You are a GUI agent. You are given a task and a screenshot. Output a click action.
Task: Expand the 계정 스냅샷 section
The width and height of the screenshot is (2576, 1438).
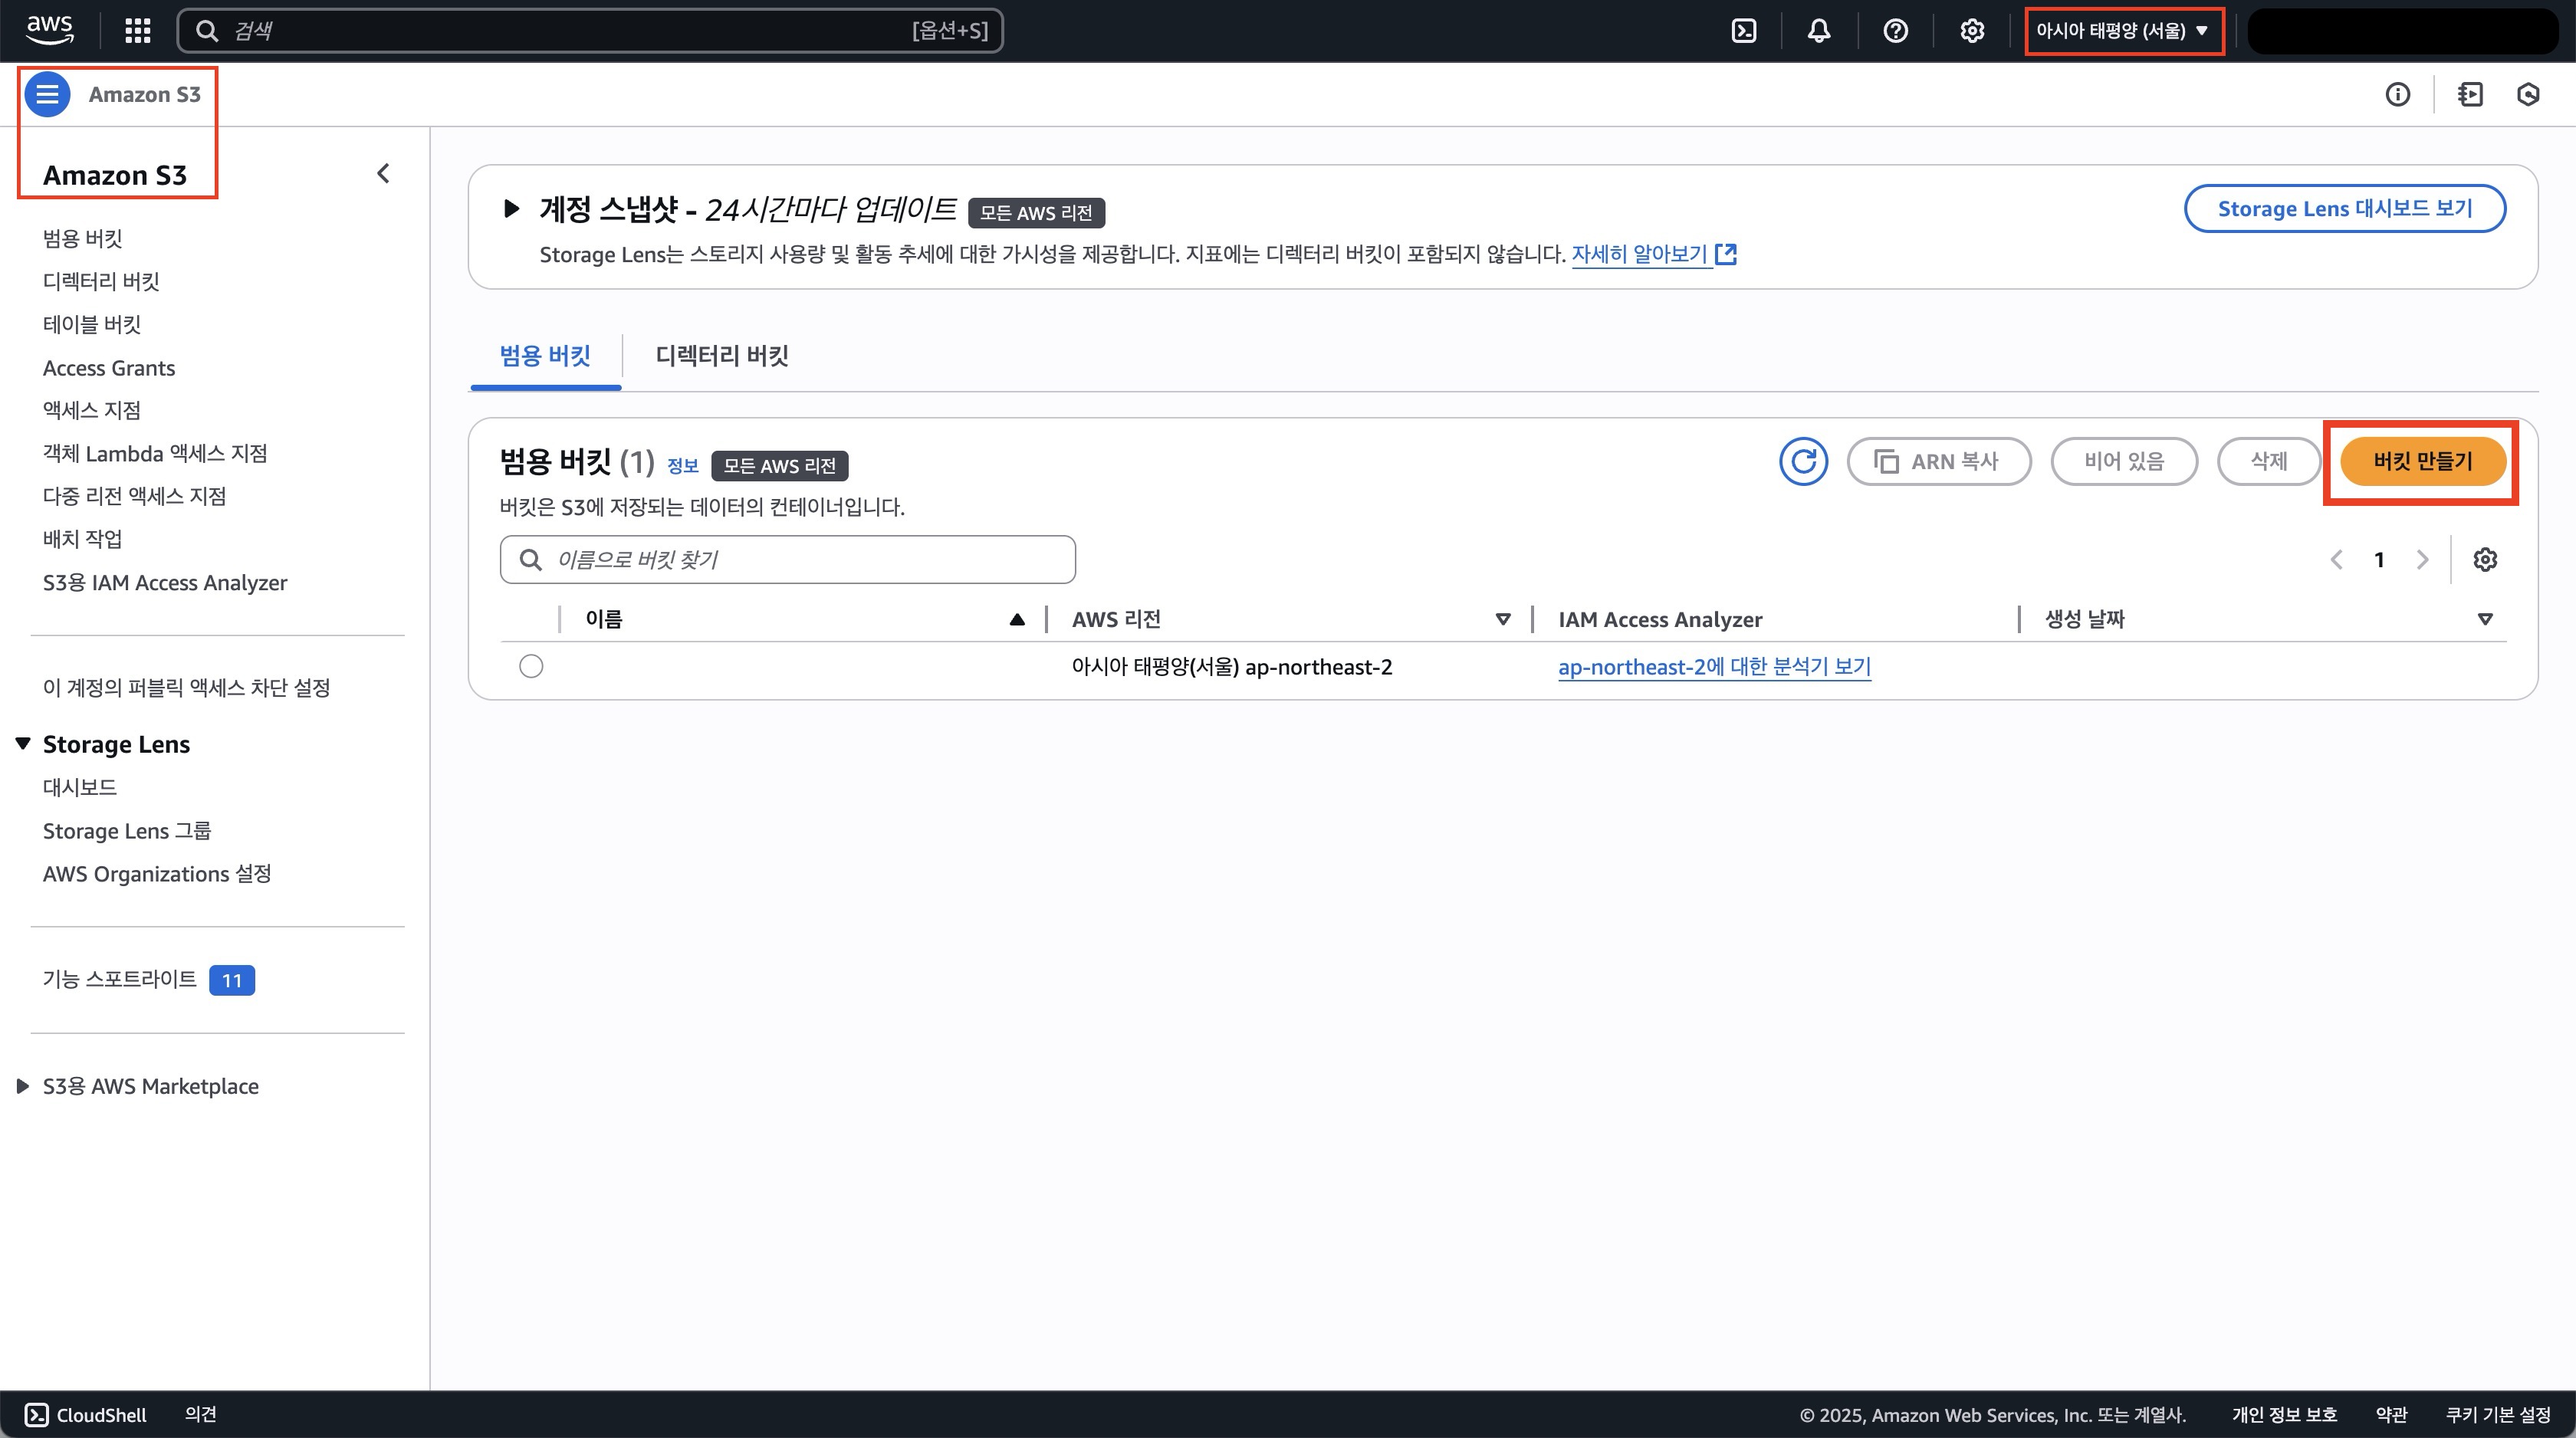[x=511, y=208]
